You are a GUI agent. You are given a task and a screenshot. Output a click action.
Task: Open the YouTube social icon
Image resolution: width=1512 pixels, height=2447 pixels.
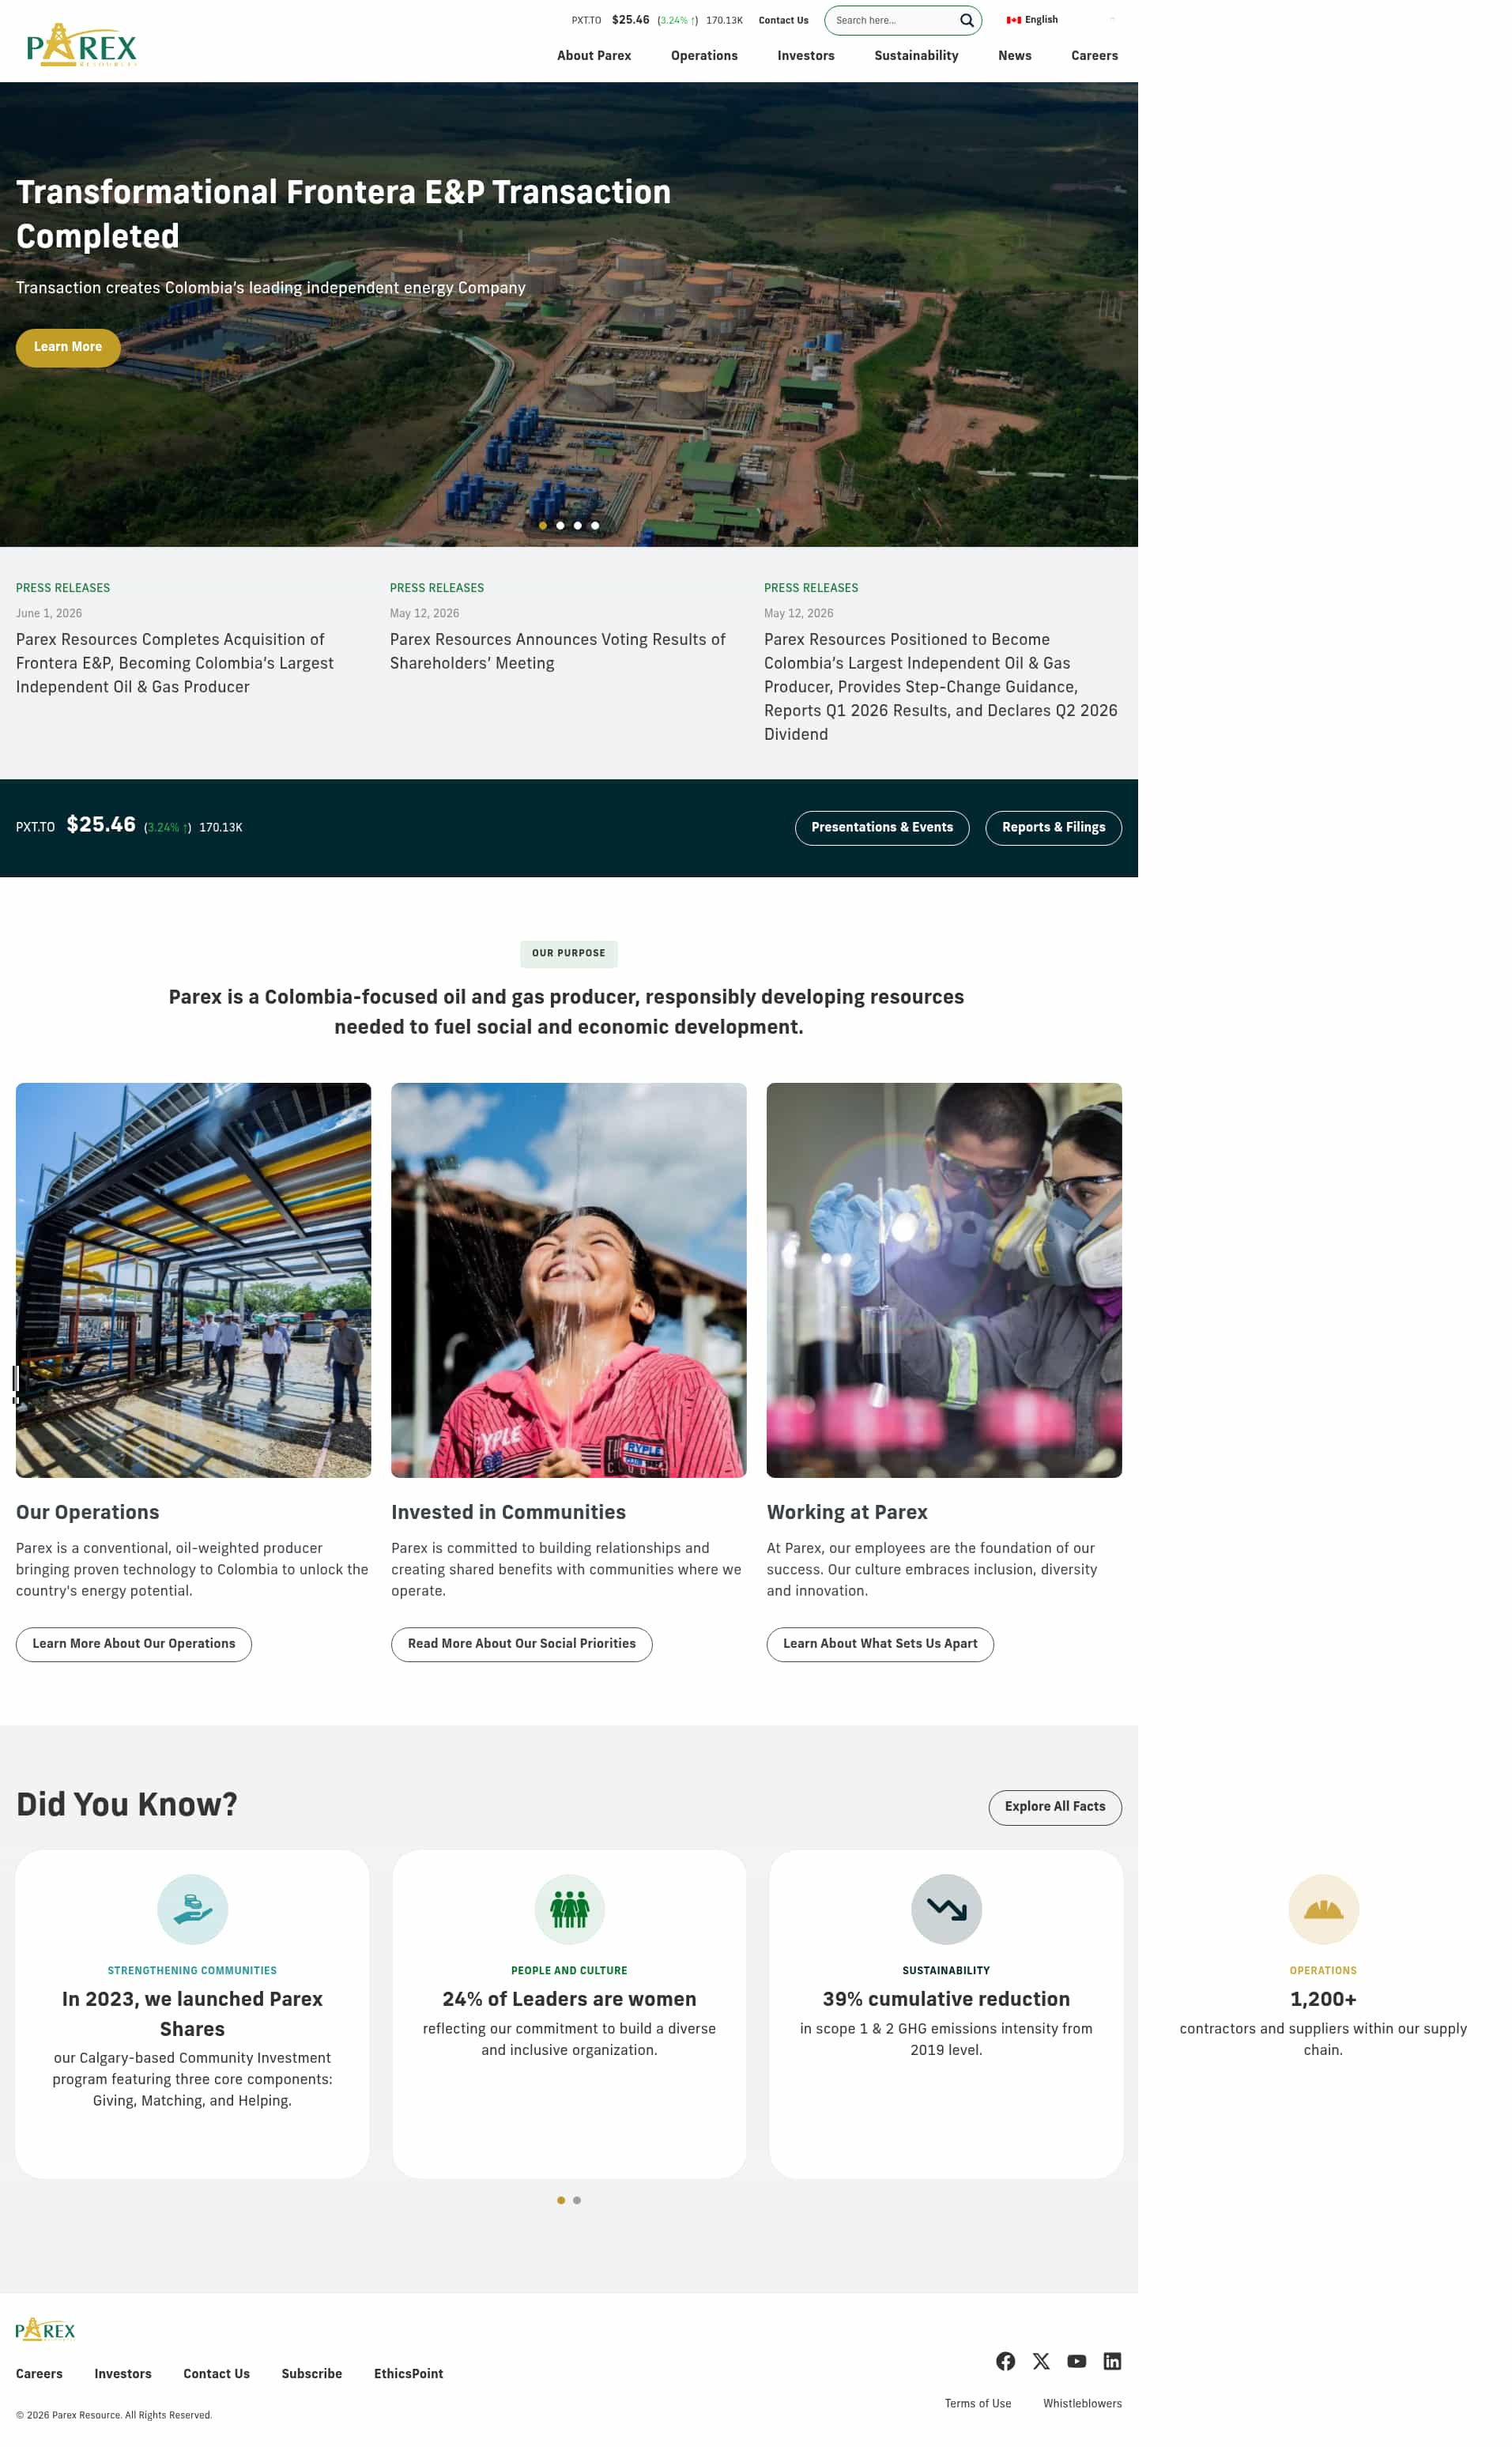[x=1076, y=2360]
